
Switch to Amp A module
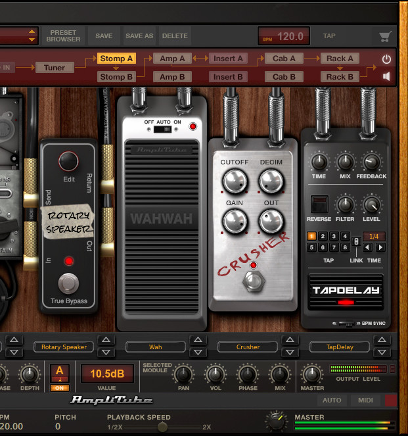click(x=172, y=59)
